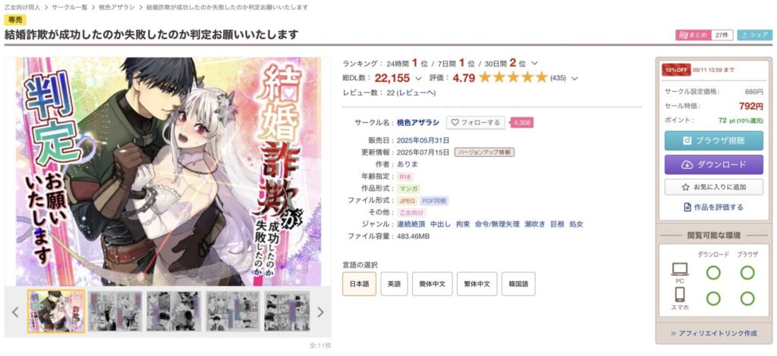The height and width of the screenshot is (356, 777).
Task: Open the バージョンアップ情報 button
Action: tap(484, 152)
